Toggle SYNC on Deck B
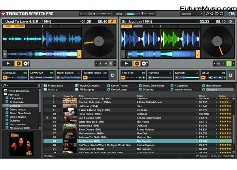 coord(127,26)
